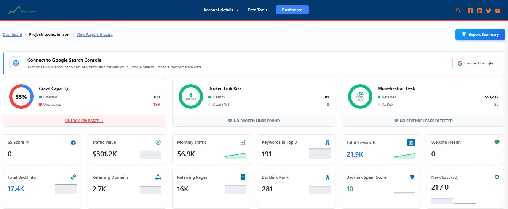Image resolution: width=508 pixels, height=209 pixels.
Task: Click the Dashboard breadcrumb link
Action: pyautogui.click(x=13, y=34)
